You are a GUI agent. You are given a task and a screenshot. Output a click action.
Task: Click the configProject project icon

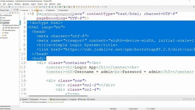(x=1, y=15)
